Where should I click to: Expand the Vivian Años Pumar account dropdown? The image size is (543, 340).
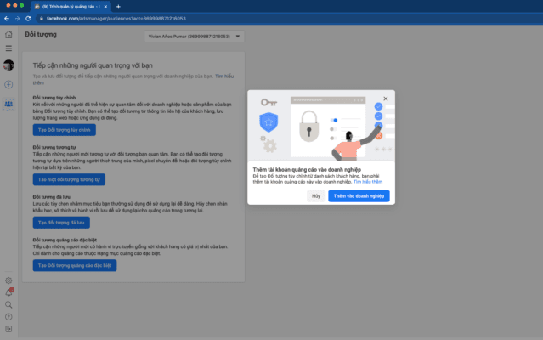click(x=195, y=37)
